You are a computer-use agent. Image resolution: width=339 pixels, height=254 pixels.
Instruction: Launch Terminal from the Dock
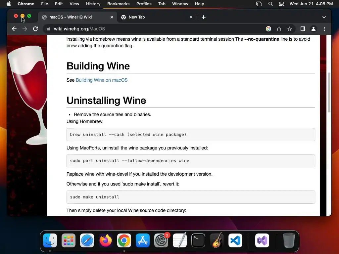198,240
